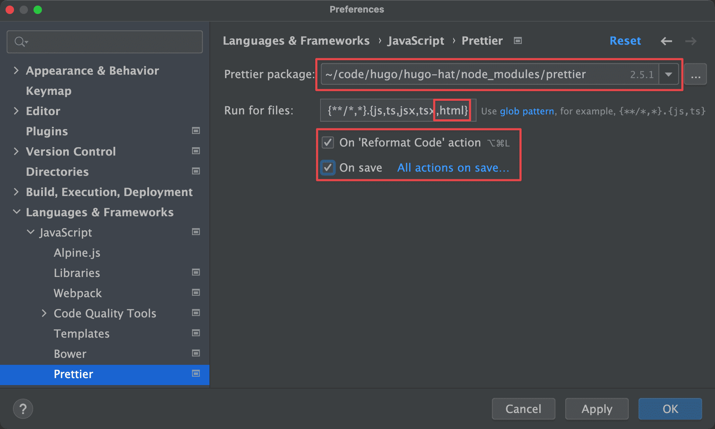Image resolution: width=715 pixels, height=429 pixels.
Task: Click project-level icon beside Libraries
Action: tap(196, 272)
